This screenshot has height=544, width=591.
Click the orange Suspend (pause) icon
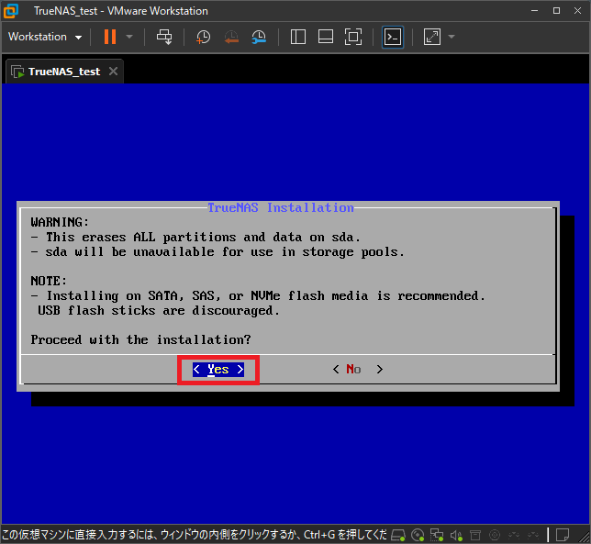(x=110, y=37)
